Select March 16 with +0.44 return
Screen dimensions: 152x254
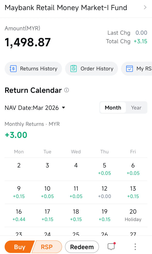19,215
